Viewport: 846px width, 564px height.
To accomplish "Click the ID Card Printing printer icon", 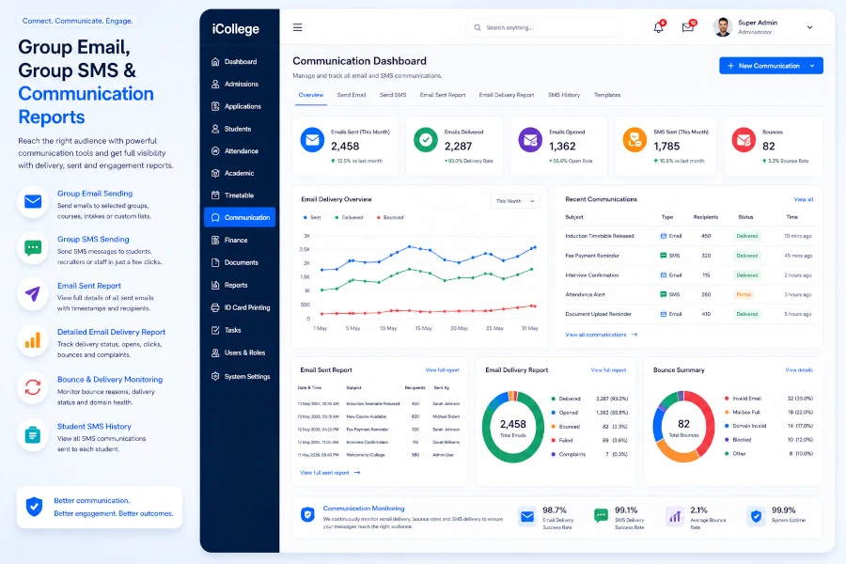I will tap(215, 307).
